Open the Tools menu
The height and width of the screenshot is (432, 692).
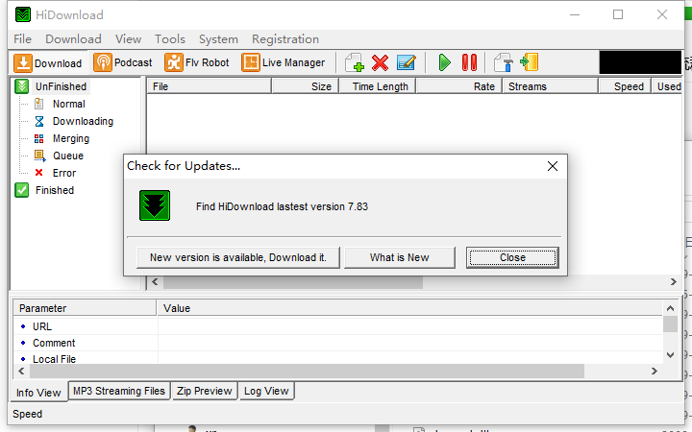[x=170, y=38]
